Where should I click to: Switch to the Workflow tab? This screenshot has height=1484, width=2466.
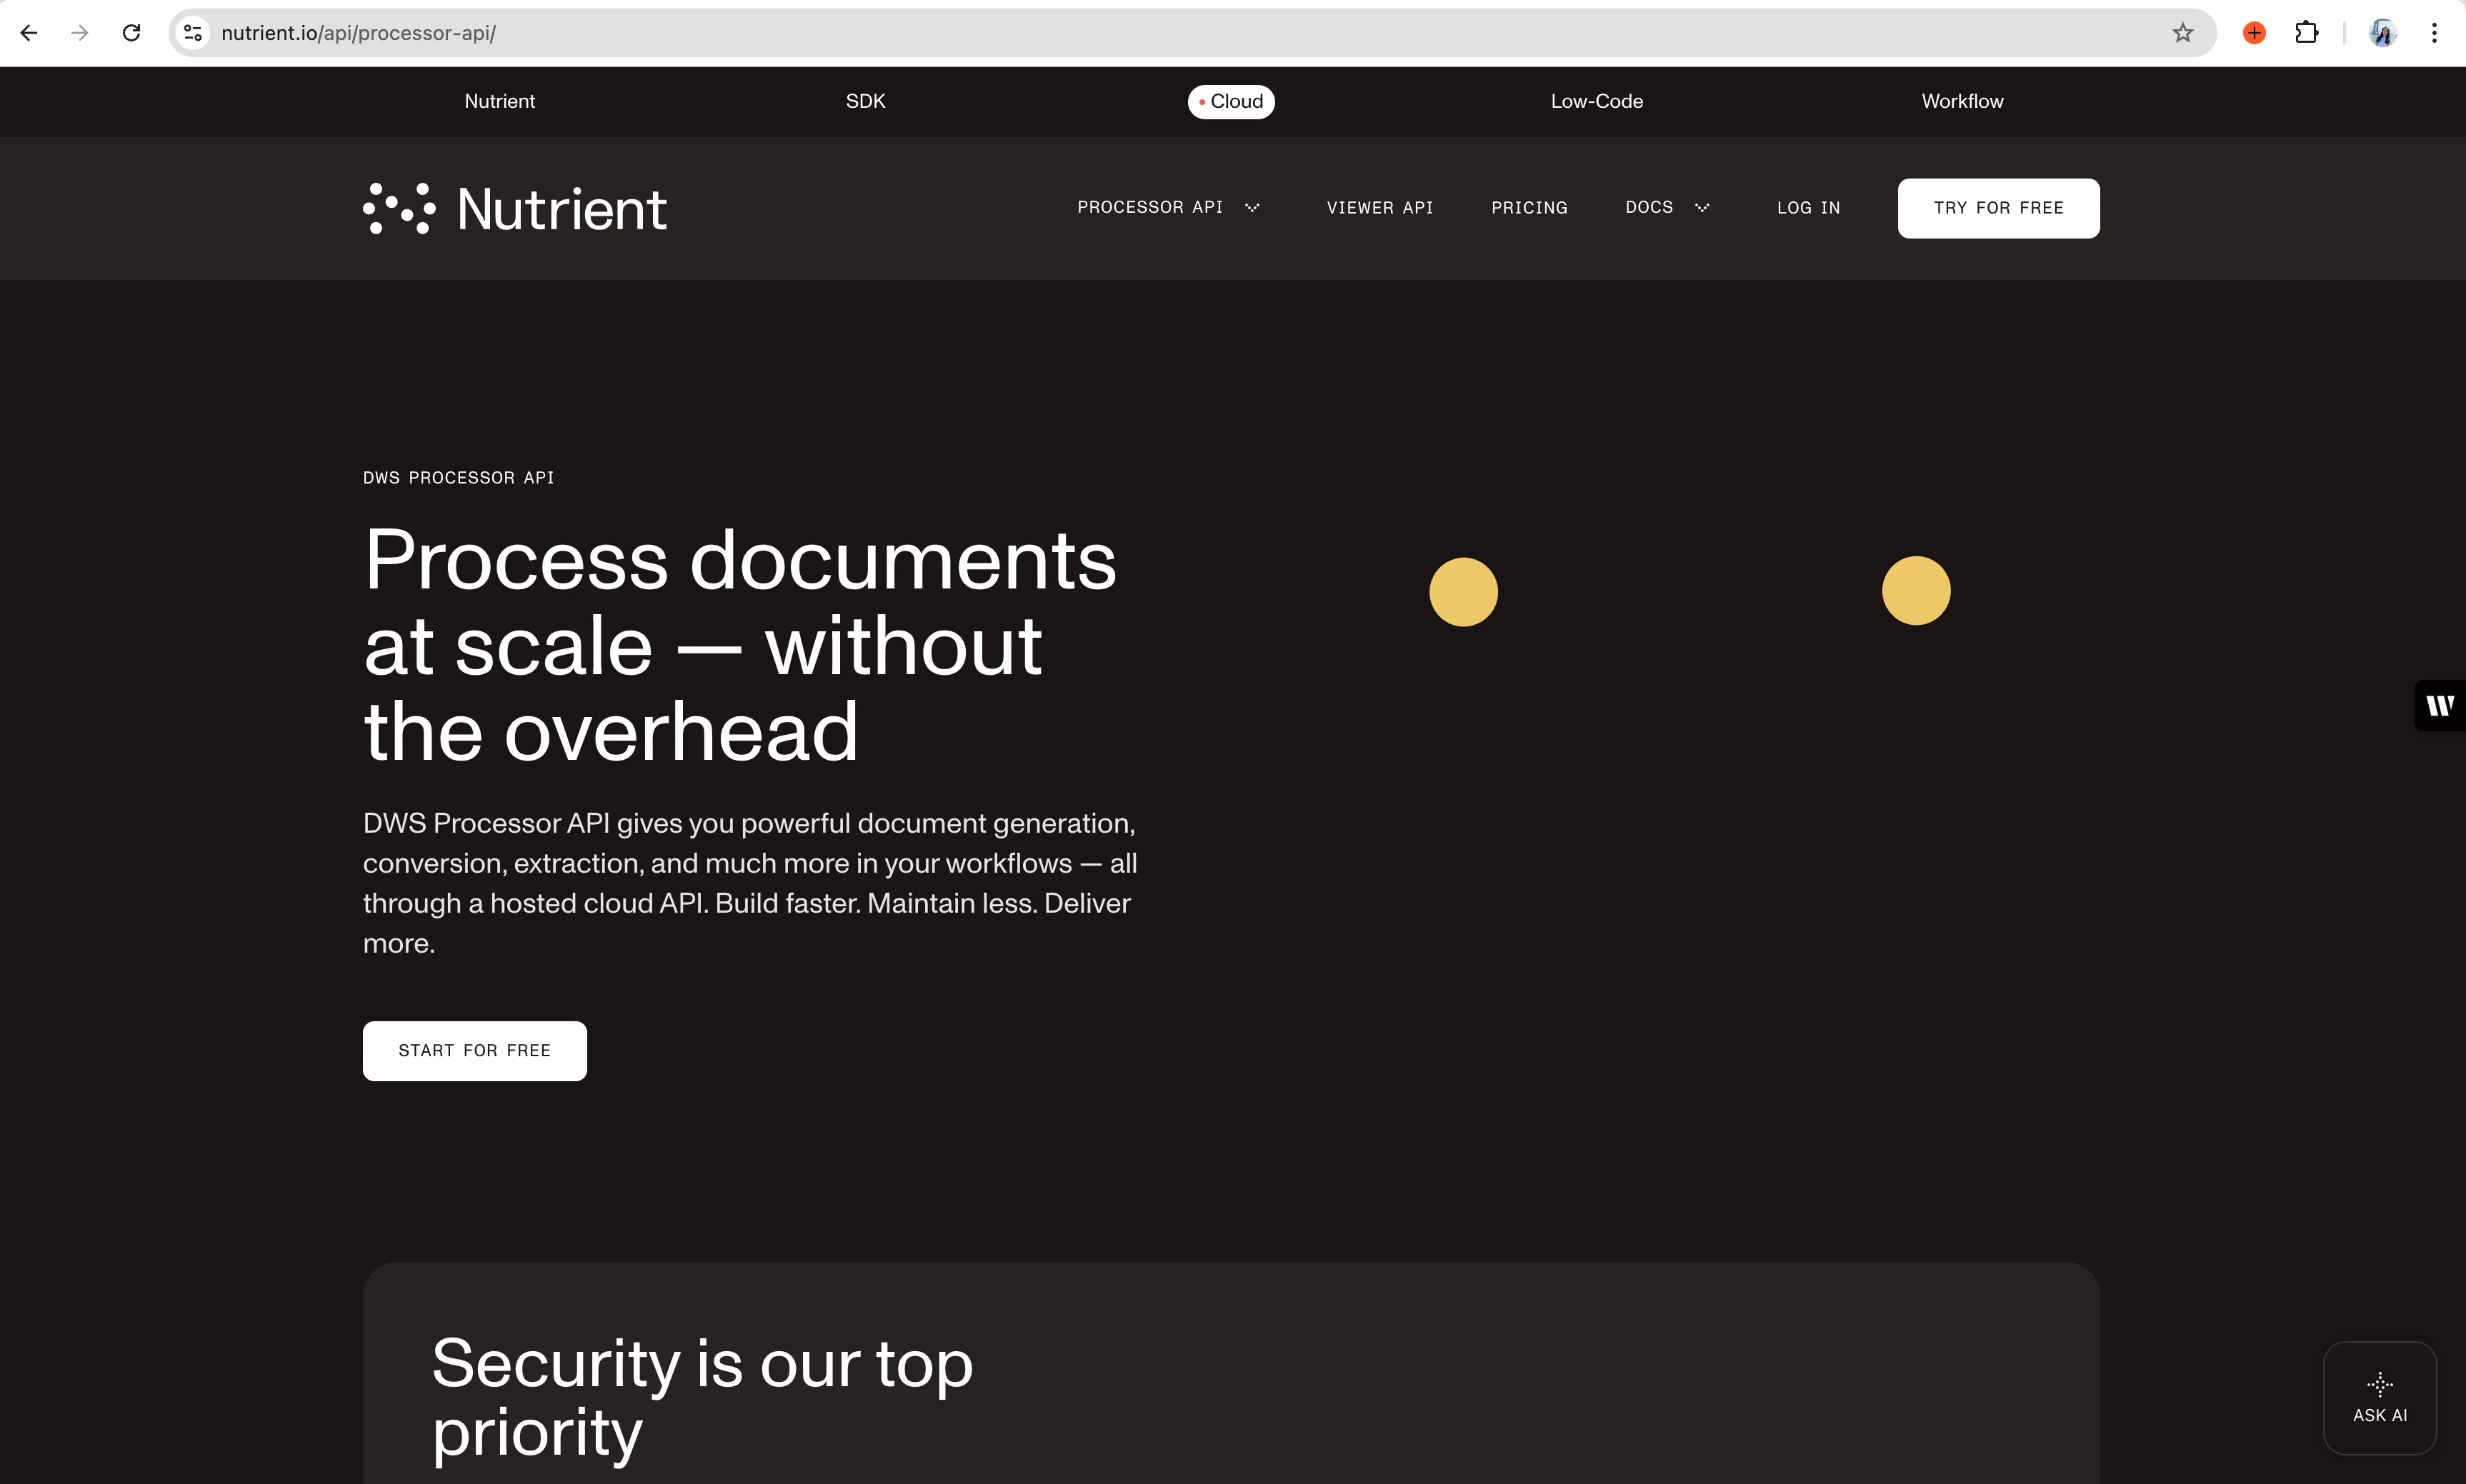1962,101
